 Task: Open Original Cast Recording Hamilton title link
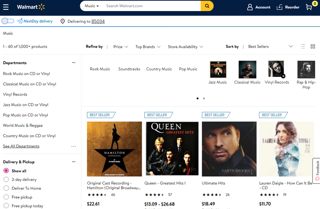tap(113, 186)
